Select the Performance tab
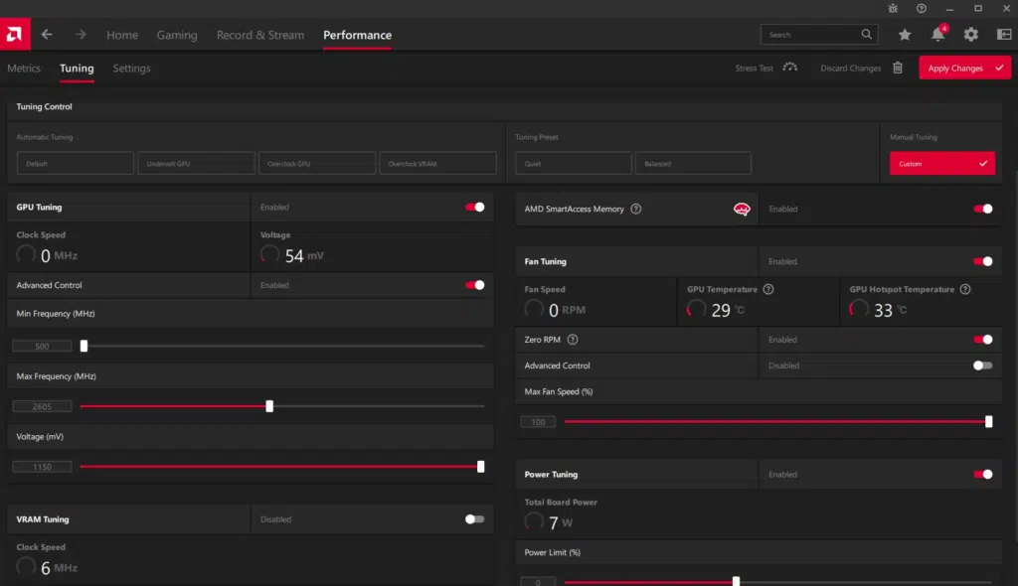The height and width of the screenshot is (586, 1018). pos(357,35)
